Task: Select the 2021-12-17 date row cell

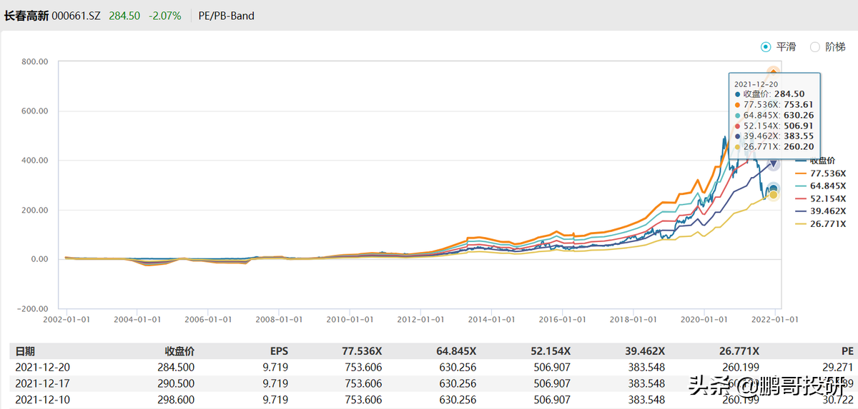Action: [42, 383]
